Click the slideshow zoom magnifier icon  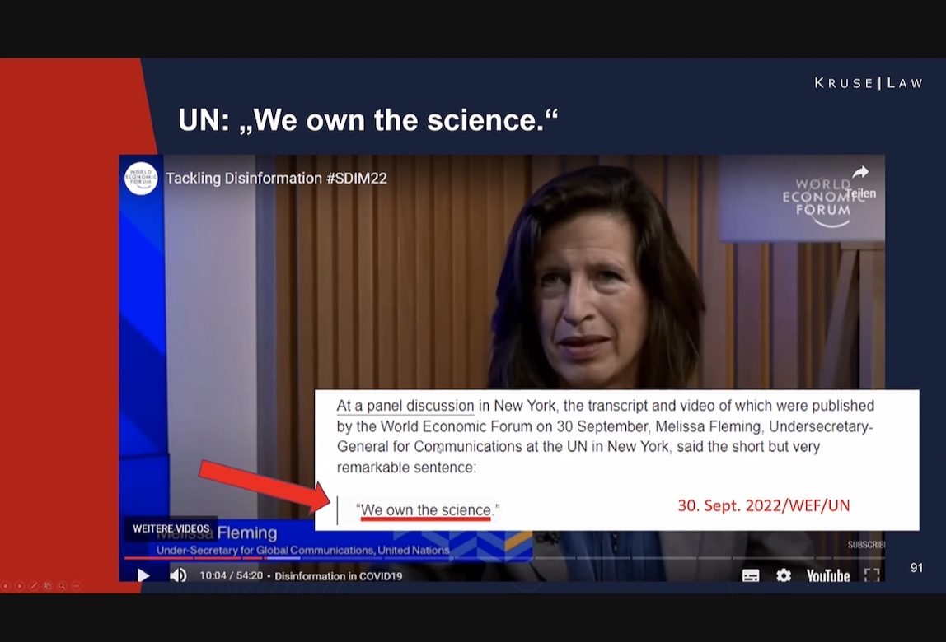62,586
